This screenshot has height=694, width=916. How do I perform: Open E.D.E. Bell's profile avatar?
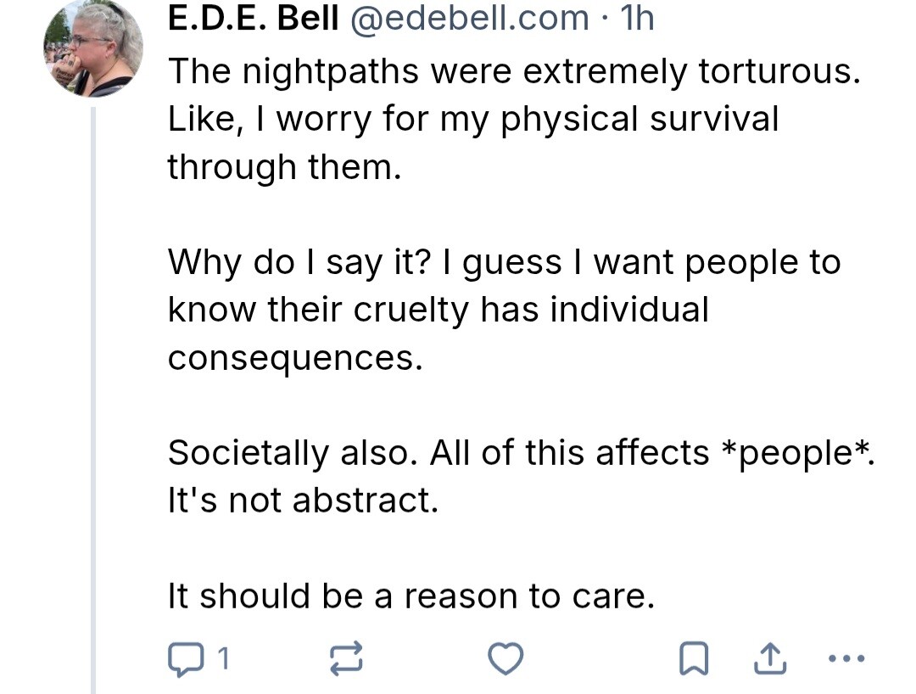click(93, 49)
